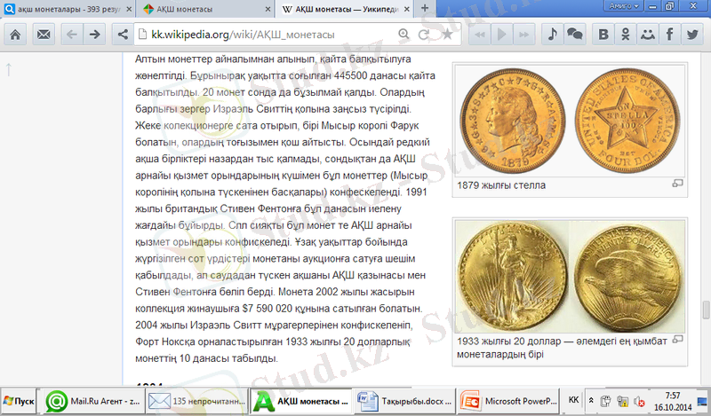The height and width of the screenshot is (416, 711).
Task: Open the mail envelope toolbar icon
Action: tap(44, 35)
